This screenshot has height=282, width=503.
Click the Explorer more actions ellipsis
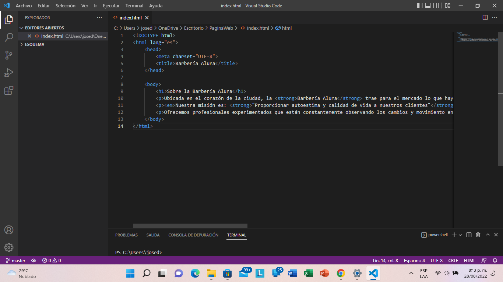(x=99, y=18)
